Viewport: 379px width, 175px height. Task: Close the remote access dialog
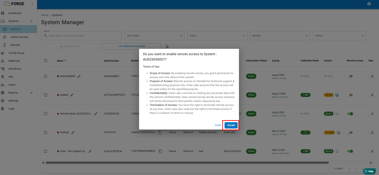click(x=218, y=125)
